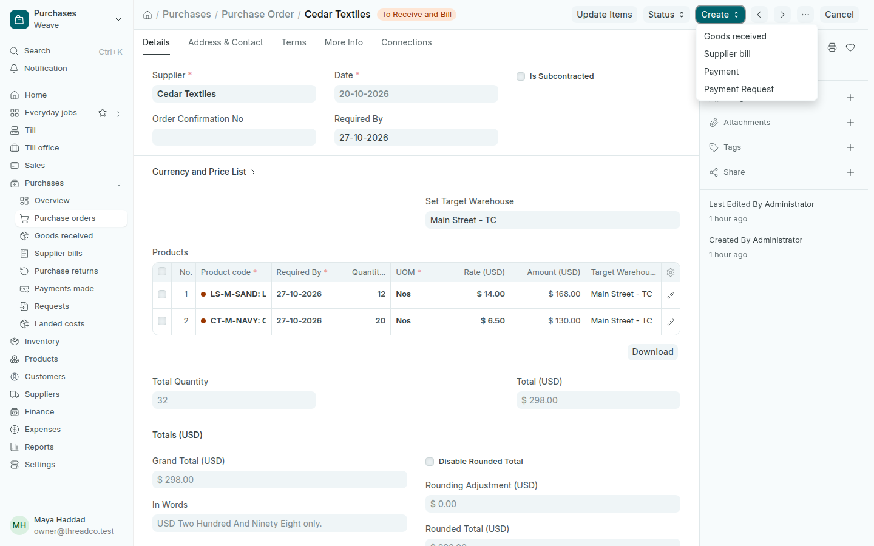The image size is (874, 546).
Task: Like the document with the heart icon
Action: pyautogui.click(x=850, y=47)
